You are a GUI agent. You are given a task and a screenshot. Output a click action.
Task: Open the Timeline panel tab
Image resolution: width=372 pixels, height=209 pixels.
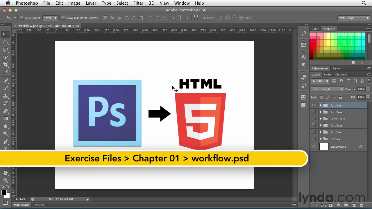pyautogui.click(x=39, y=205)
